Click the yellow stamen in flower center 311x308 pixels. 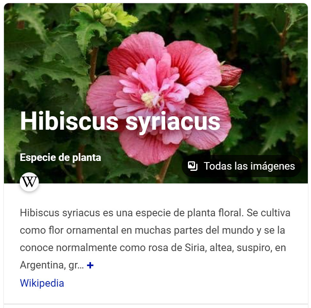pyautogui.click(x=150, y=99)
